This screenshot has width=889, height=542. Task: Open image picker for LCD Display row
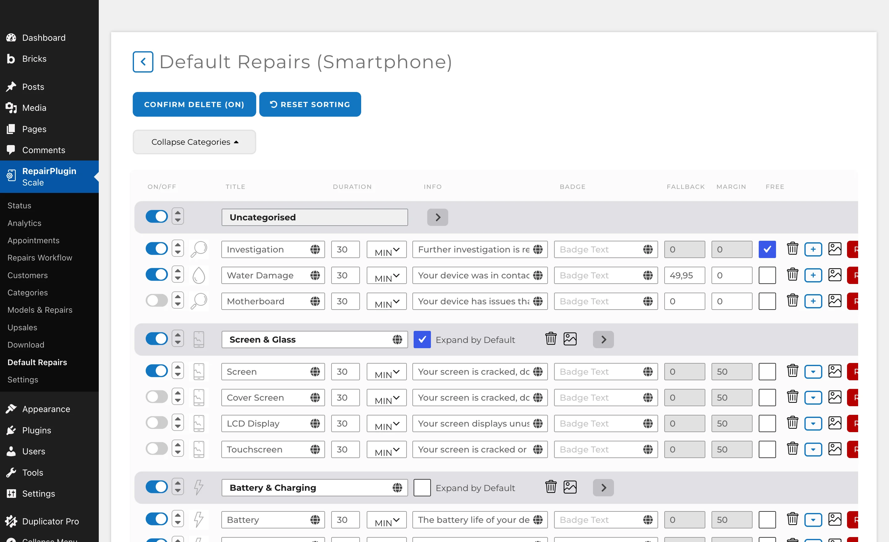(835, 423)
